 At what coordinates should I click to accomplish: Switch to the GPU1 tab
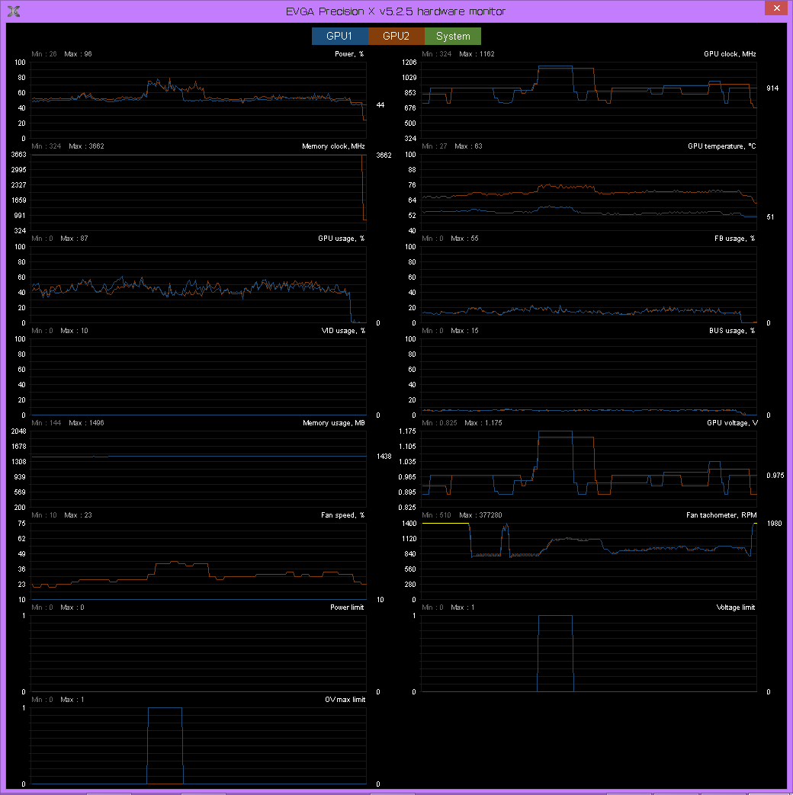coord(339,36)
